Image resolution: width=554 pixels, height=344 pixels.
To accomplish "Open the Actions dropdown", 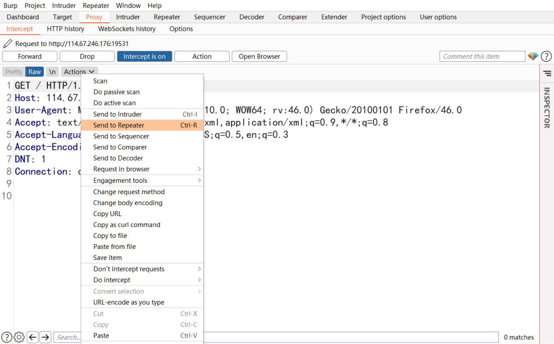I will coord(79,72).
